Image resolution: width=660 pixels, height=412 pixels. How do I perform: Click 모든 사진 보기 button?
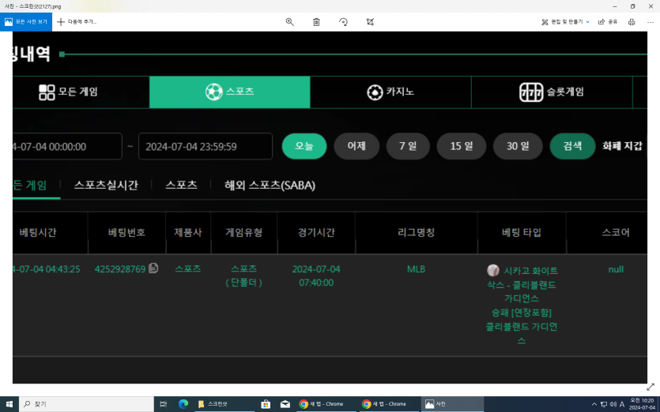click(x=26, y=22)
